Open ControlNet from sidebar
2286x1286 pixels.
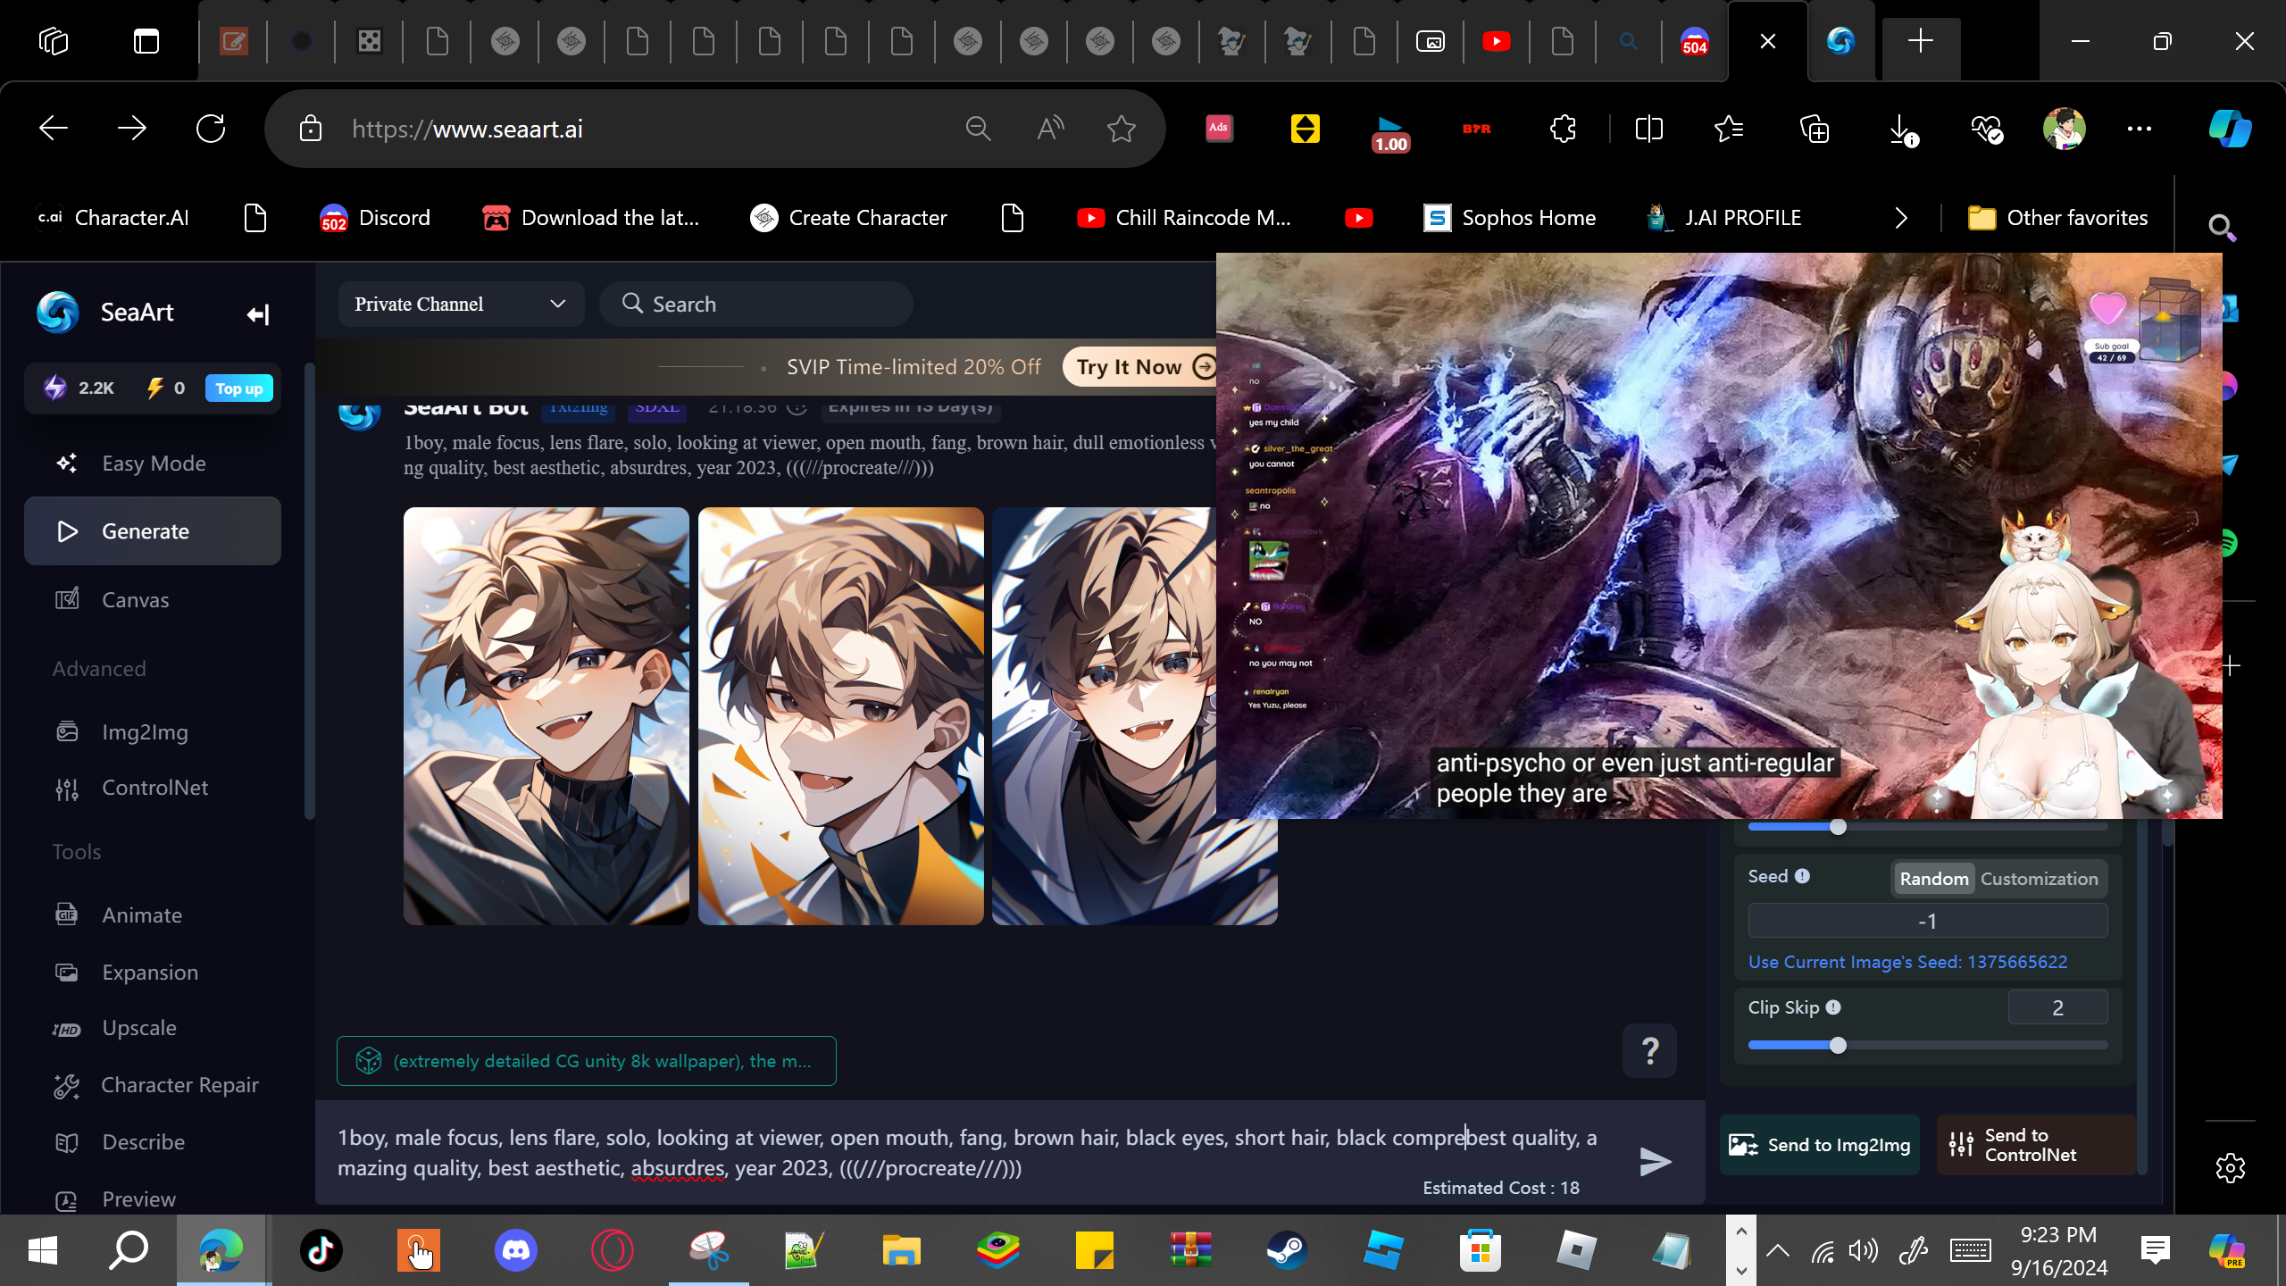[x=153, y=788]
